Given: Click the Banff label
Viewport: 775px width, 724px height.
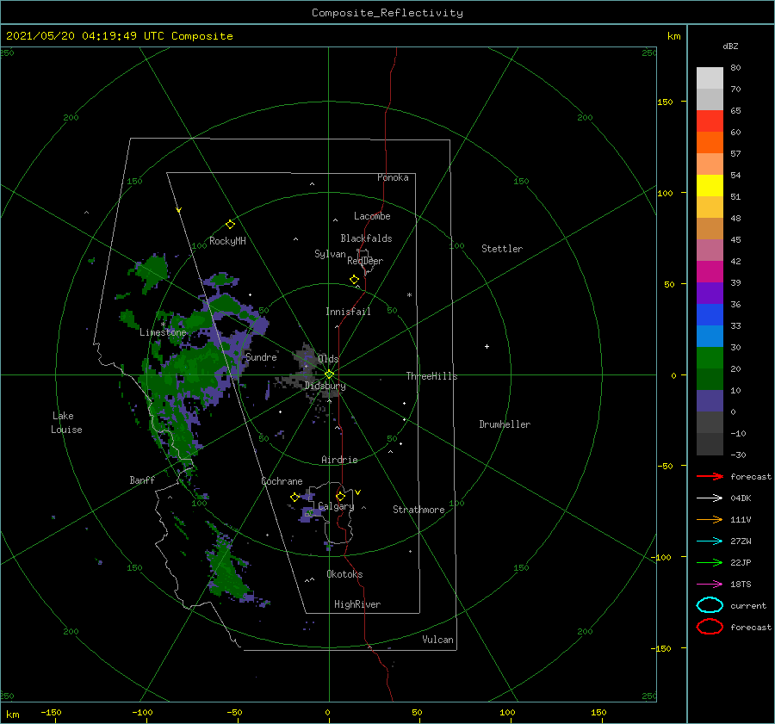Looking at the screenshot, I should 142,480.
